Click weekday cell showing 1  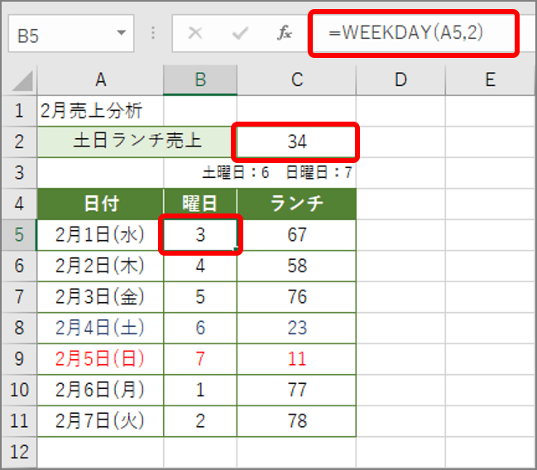pyautogui.click(x=200, y=391)
